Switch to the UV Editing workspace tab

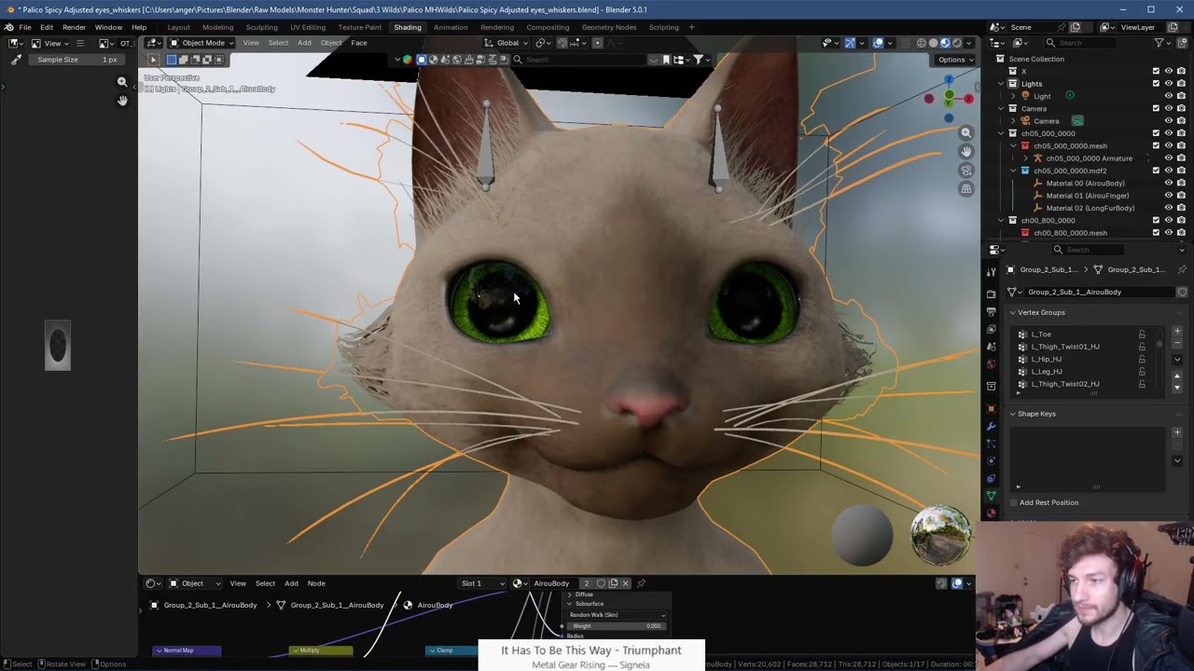[x=308, y=27]
